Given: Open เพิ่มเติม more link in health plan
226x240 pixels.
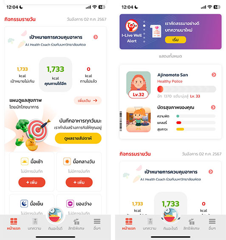Looking at the screenshot, I should click(88, 101).
